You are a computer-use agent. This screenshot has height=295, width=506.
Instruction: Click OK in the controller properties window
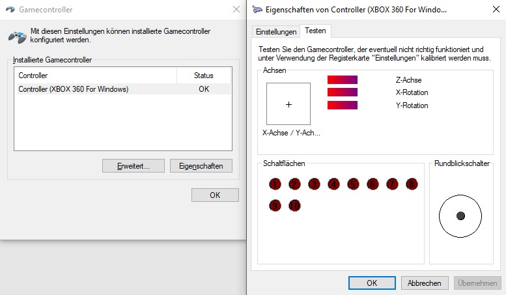click(x=372, y=283)
